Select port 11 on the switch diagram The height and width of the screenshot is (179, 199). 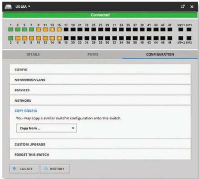click(45, 29)
